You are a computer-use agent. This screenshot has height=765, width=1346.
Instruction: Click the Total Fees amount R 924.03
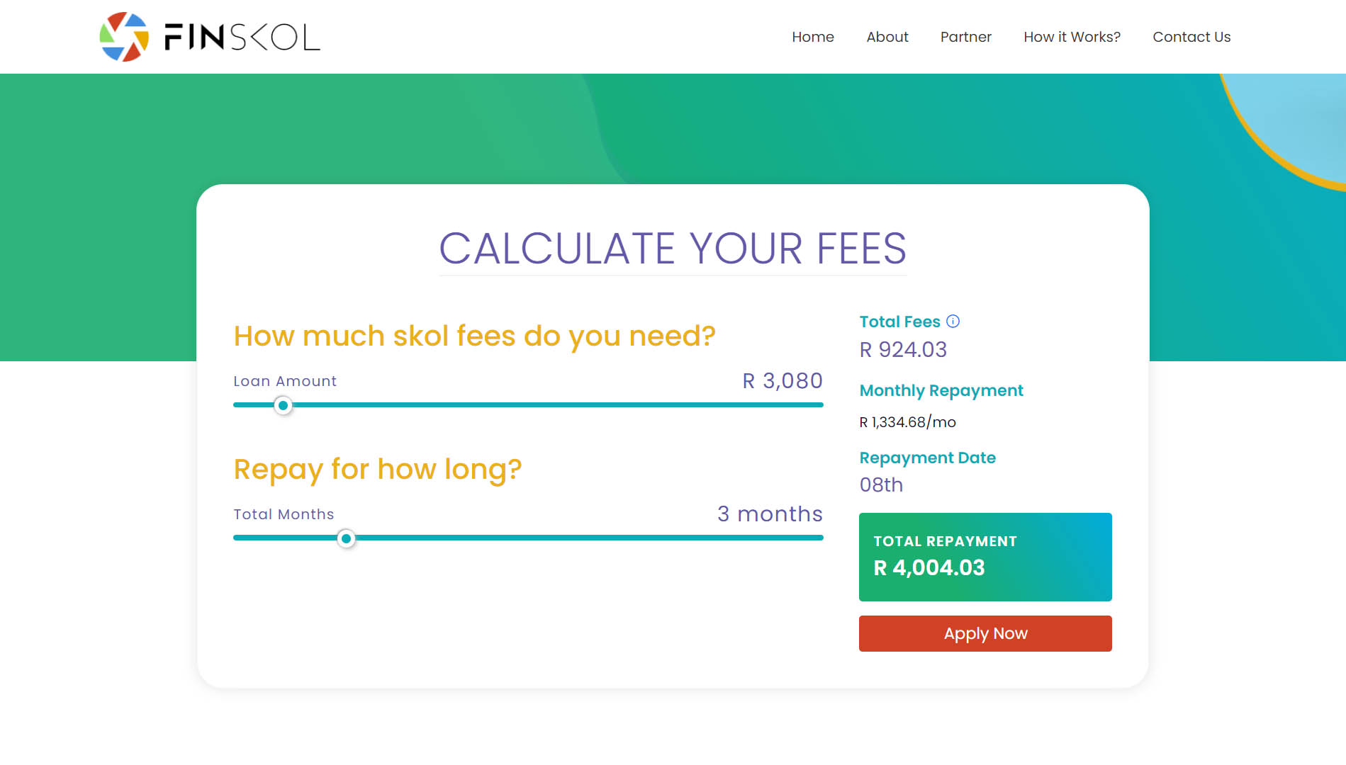pyautogui.click(x=902, y=349)
